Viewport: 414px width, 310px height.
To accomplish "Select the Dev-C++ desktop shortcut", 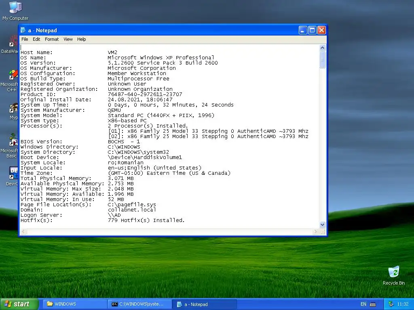I will tap(12, 176).
